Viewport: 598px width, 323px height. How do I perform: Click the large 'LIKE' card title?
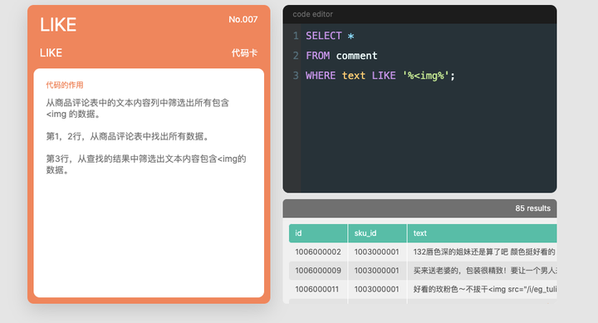coord(58,25)
